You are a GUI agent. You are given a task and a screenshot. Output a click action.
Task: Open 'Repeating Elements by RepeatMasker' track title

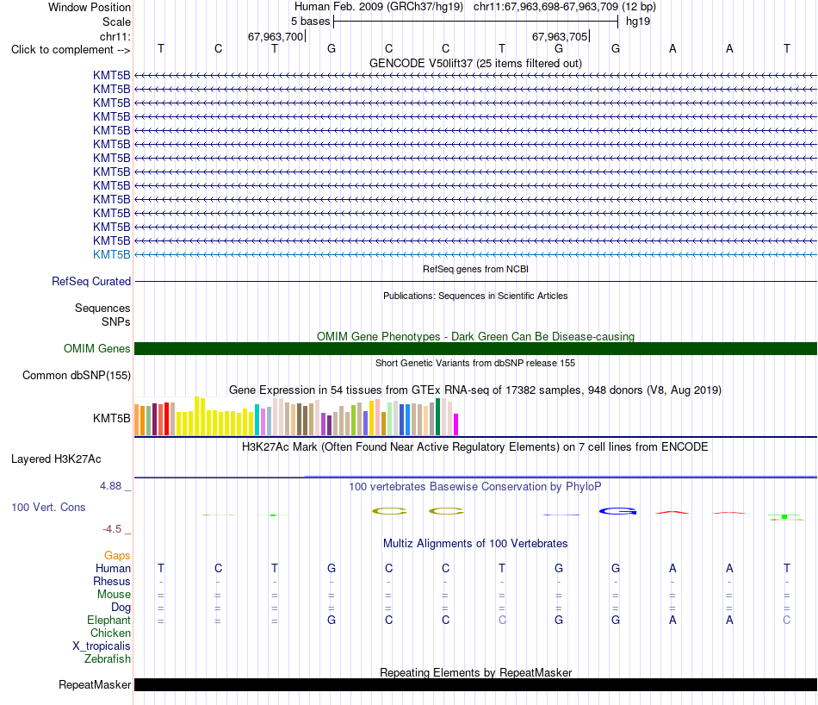475,672
